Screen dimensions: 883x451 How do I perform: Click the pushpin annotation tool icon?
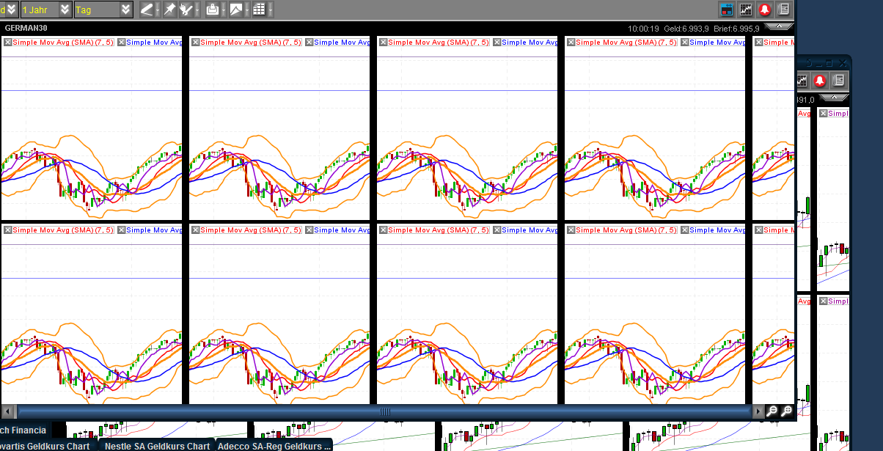(x=170, y=10)
